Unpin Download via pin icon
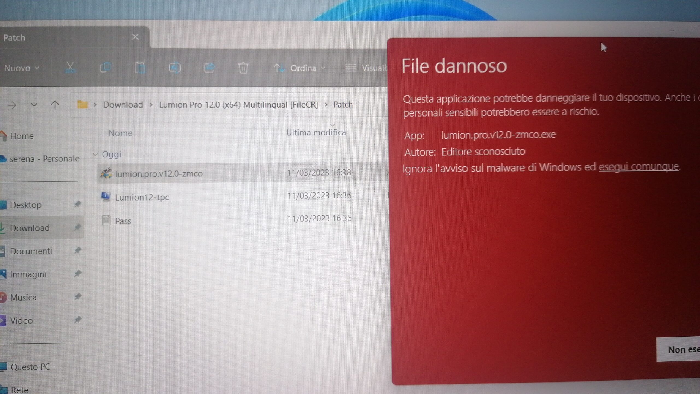This screenshot has height=394, width=700. (78, 227)
